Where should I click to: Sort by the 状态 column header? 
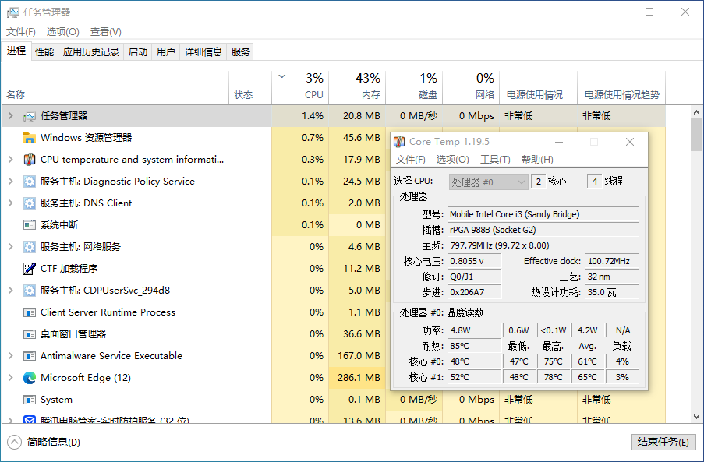pos(250,88)
